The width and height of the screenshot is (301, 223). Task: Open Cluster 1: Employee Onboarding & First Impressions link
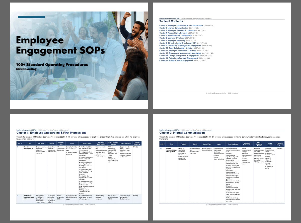(x=181, y=26)
